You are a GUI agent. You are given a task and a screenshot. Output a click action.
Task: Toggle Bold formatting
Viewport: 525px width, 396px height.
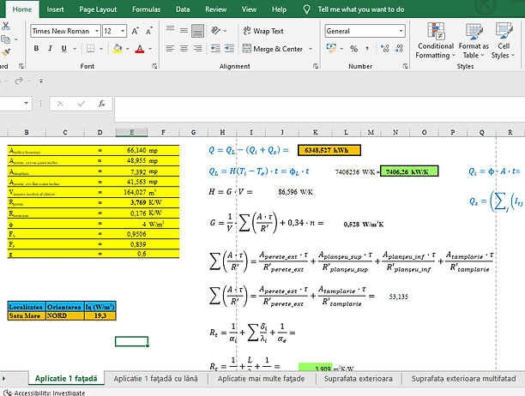36,50
